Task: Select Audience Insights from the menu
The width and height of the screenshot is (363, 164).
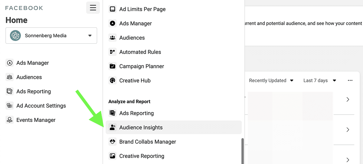Action: tap(141, 128)
